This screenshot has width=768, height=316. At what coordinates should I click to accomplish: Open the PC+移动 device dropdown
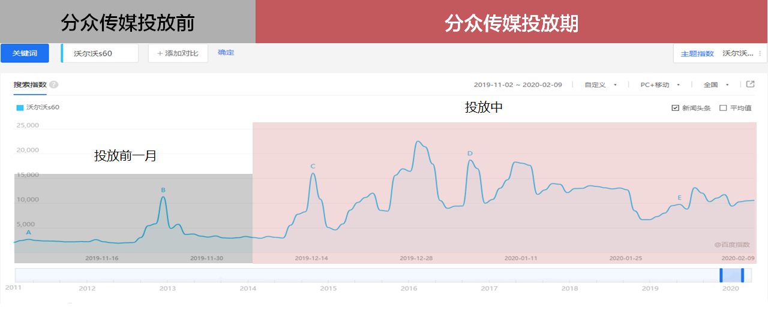coord(660,85)
